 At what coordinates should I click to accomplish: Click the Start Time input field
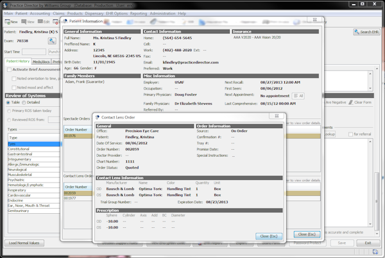coord(34,52)
